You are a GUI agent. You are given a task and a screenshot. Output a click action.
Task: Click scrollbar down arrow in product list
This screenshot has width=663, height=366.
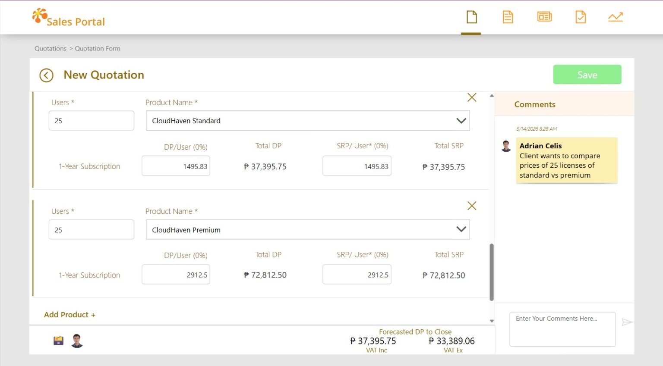click(492, 321)
